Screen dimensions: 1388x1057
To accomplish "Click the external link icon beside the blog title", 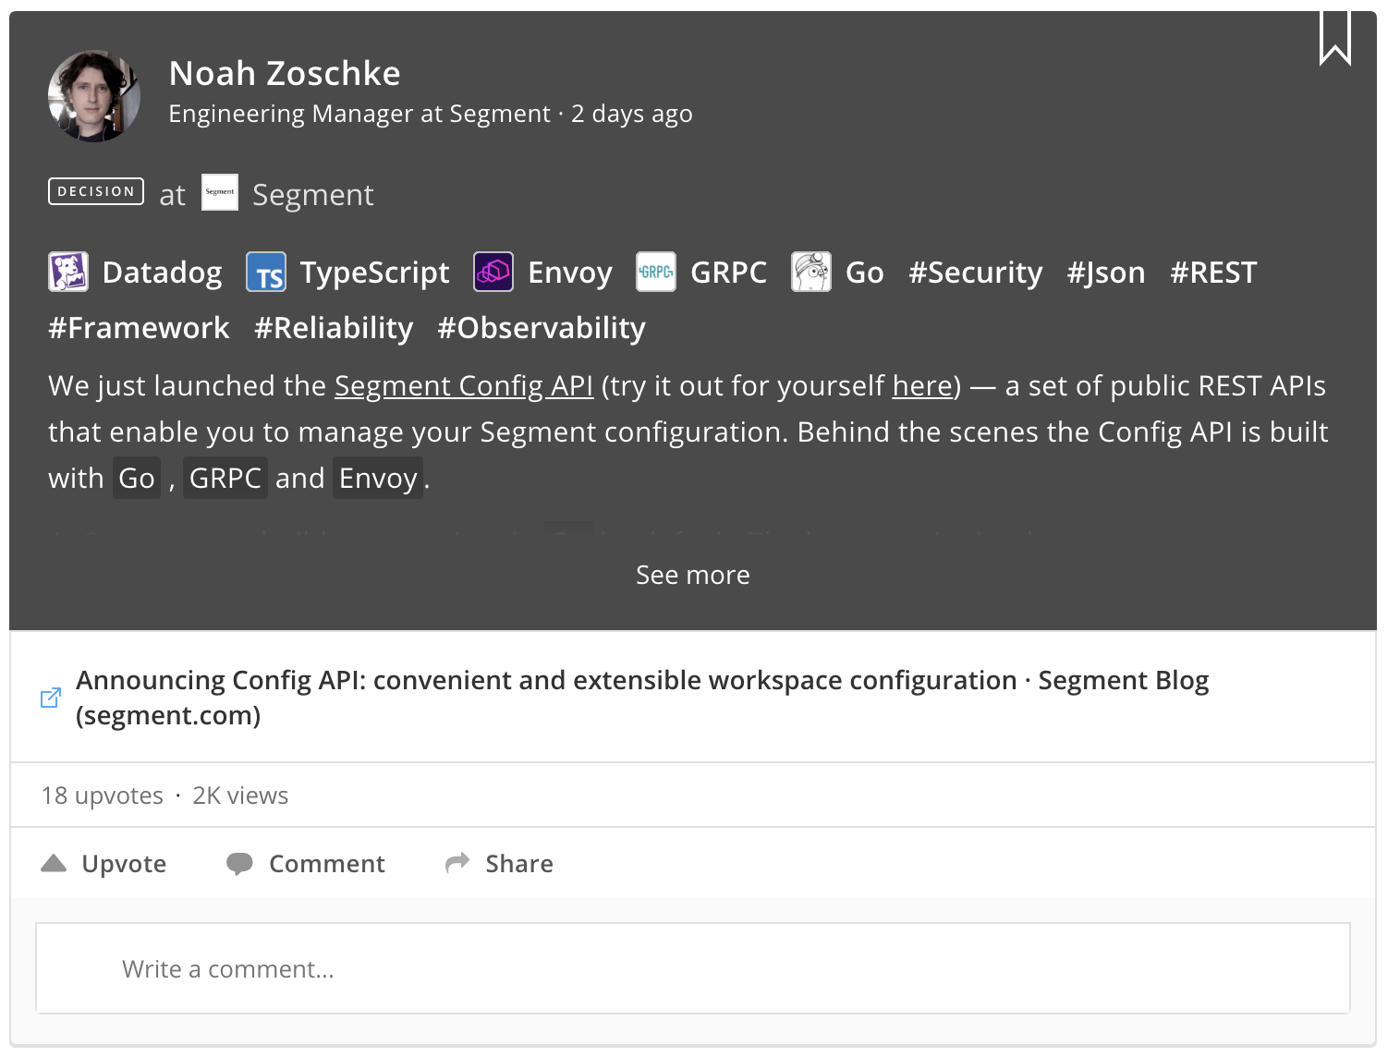I will [51, 698].
